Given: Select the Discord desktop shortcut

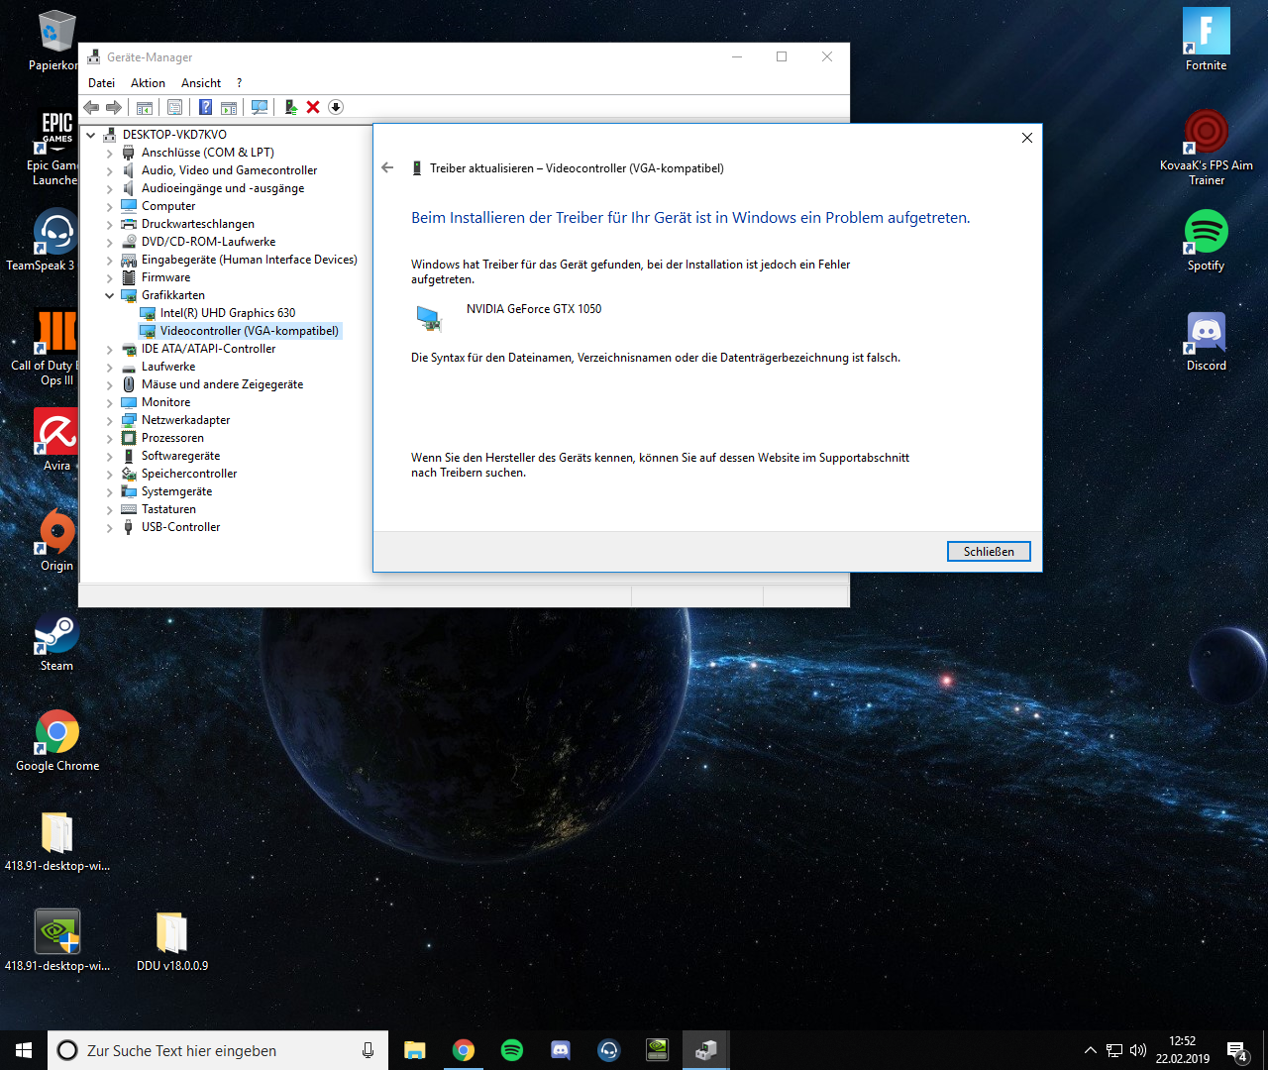Looking at the screenshot, I should click(x=1206, y=342).
